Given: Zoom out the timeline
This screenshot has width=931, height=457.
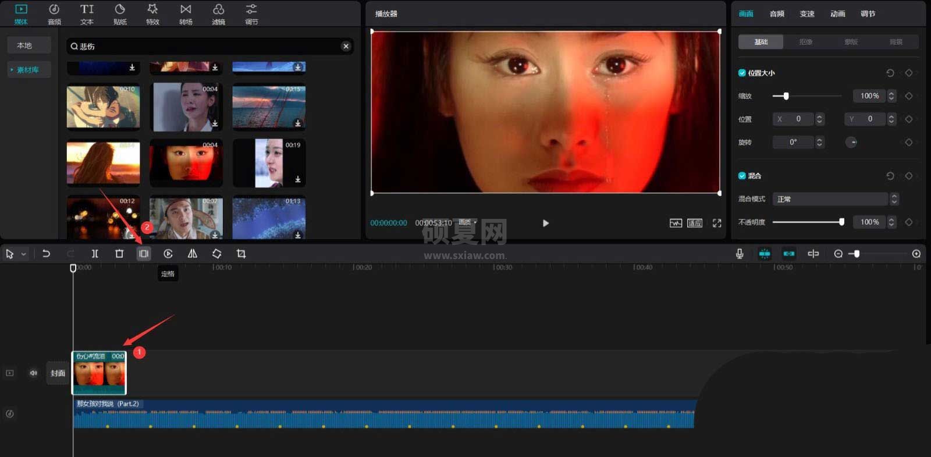Looking at the screenshot, I should [838, 254].
